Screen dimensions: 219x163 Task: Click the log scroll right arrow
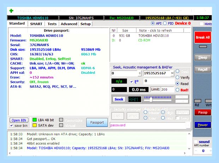click(185, 153)
